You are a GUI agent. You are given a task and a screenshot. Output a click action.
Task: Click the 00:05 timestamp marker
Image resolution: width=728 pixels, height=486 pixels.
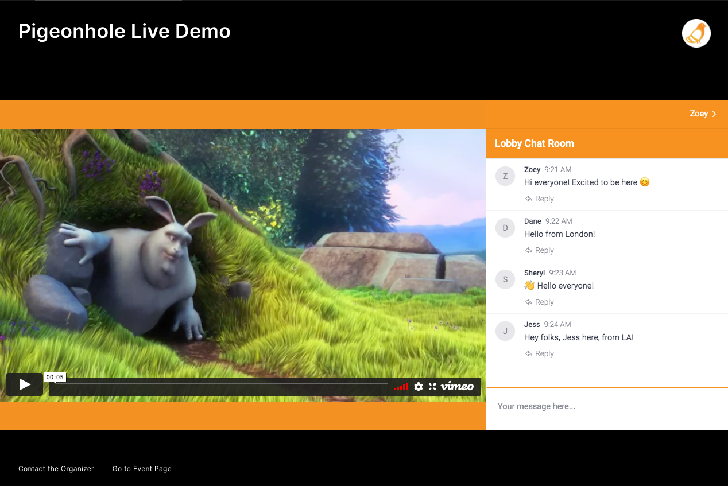tap(55, 377)
